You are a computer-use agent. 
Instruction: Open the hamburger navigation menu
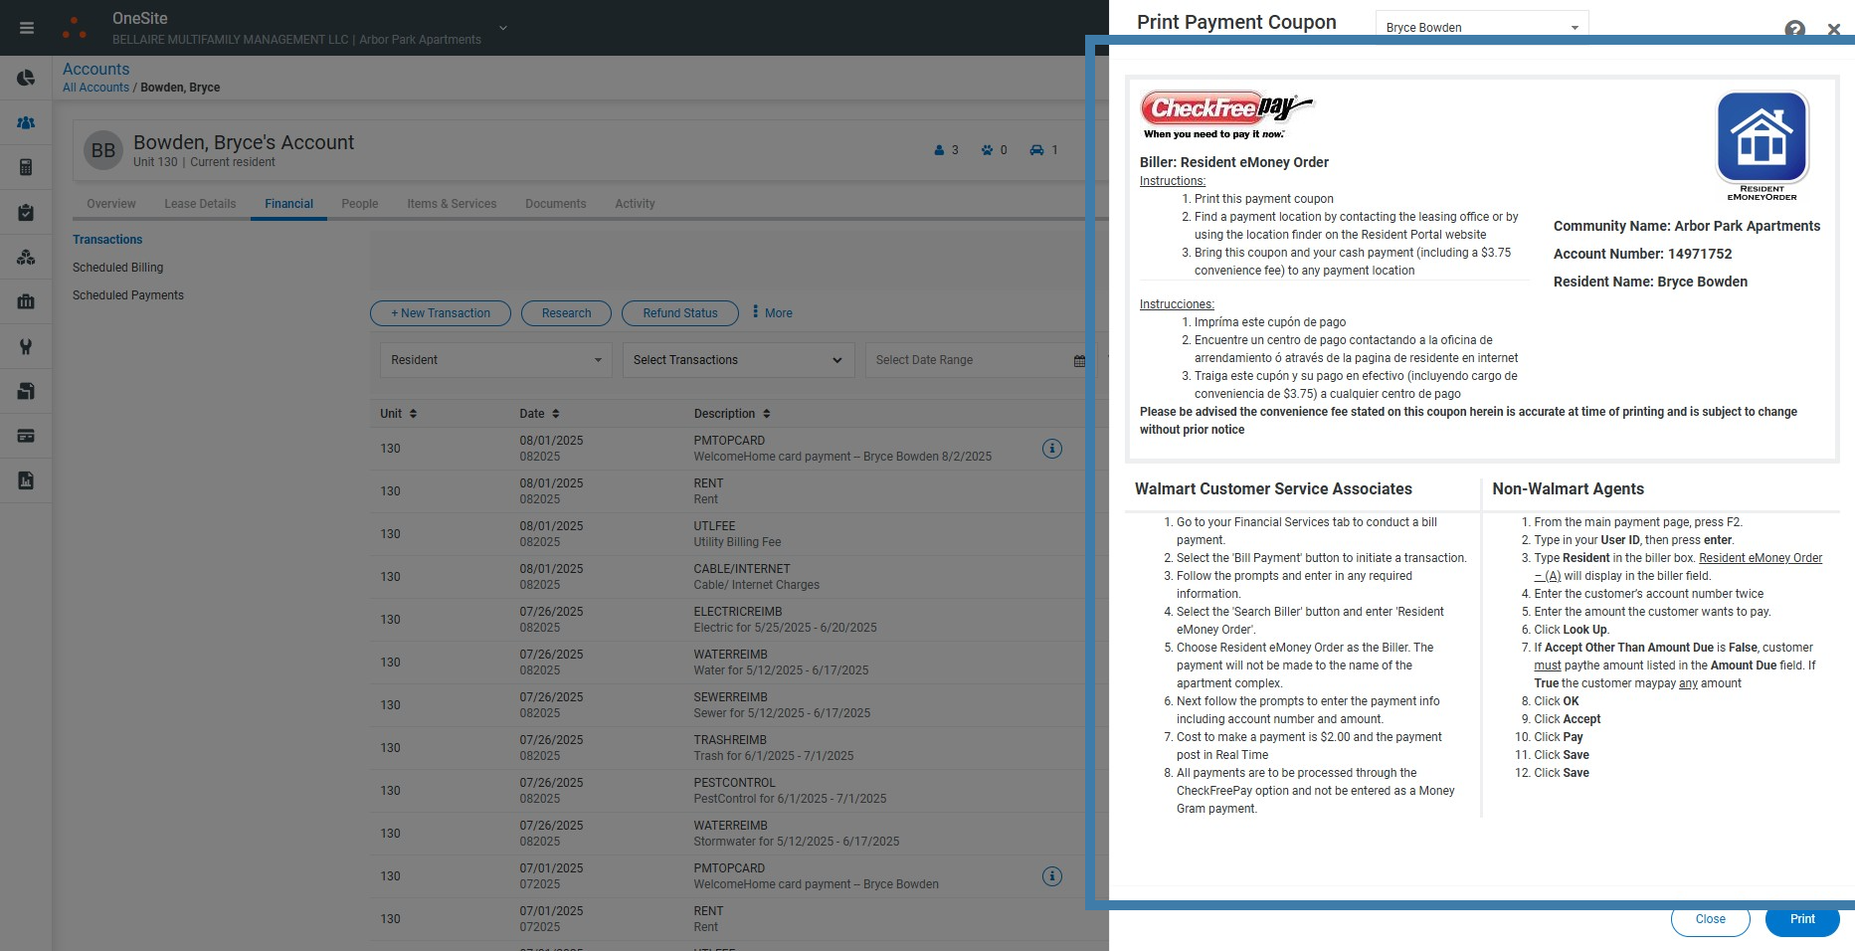(x=27, y=28)
